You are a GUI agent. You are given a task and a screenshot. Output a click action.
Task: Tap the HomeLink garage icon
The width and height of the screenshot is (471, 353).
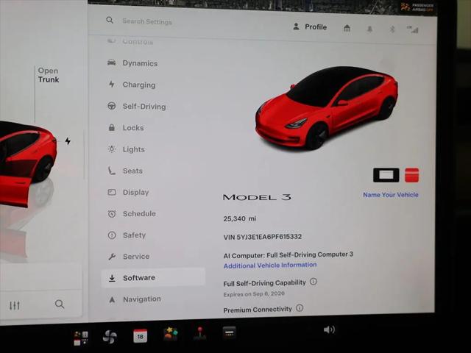(x=347, y=28)
